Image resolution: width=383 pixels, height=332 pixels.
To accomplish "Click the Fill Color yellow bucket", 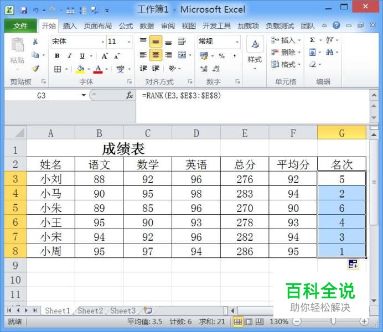I will coord(80,69).
